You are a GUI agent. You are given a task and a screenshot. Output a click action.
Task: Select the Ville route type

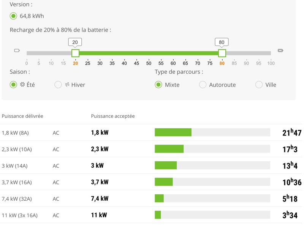tap(259, 85)
